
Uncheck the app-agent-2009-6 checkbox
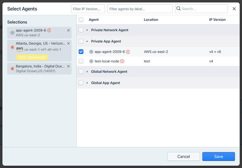click(x=81, y=52)
